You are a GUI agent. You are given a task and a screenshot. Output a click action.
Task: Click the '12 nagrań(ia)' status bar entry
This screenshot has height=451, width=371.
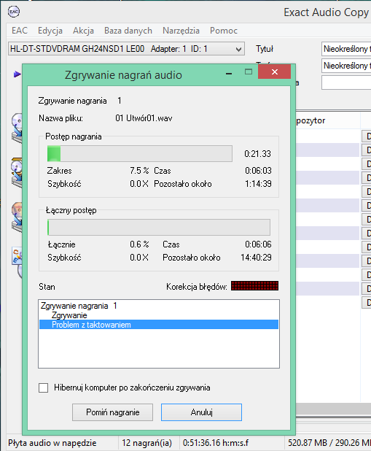147,443
